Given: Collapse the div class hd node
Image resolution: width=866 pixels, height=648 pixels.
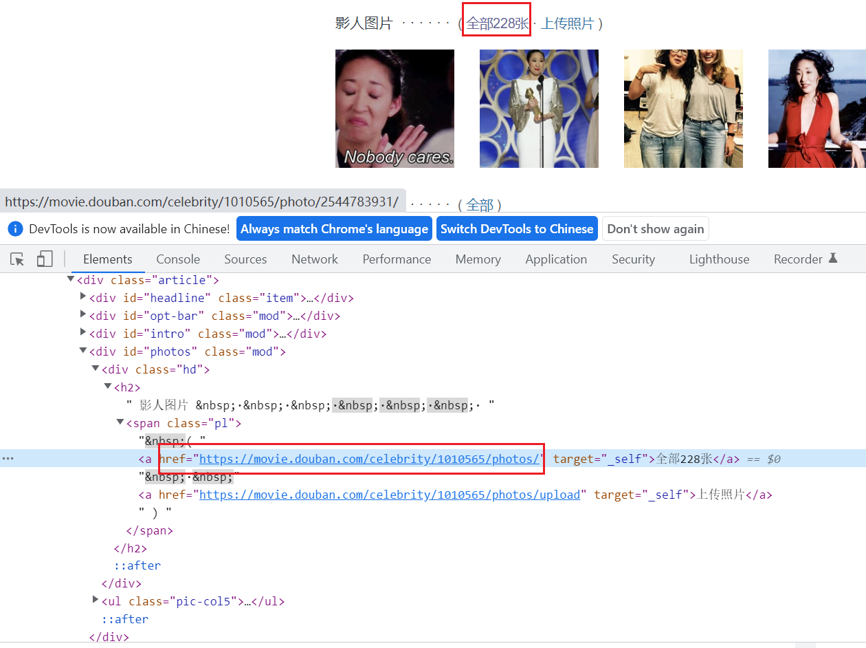Looking at the screenshot, I should tap(96, 368).
